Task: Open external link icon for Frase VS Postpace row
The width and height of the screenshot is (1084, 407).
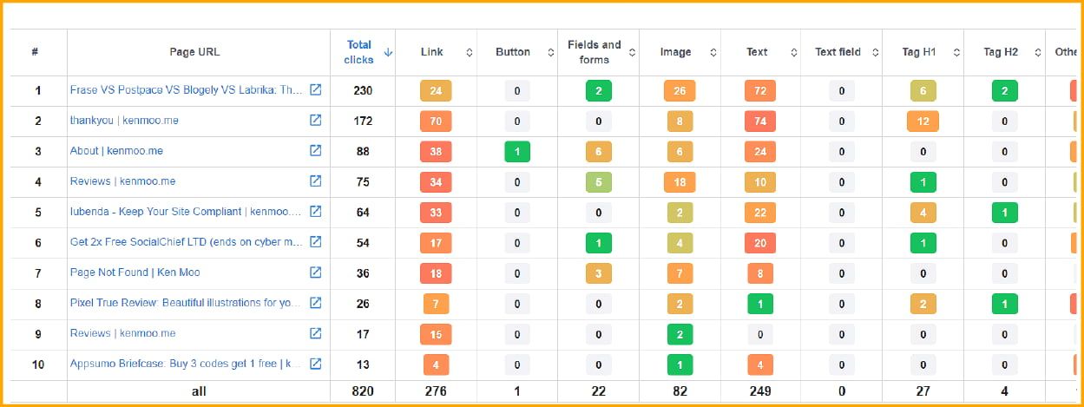Action: tap(316, 90)
